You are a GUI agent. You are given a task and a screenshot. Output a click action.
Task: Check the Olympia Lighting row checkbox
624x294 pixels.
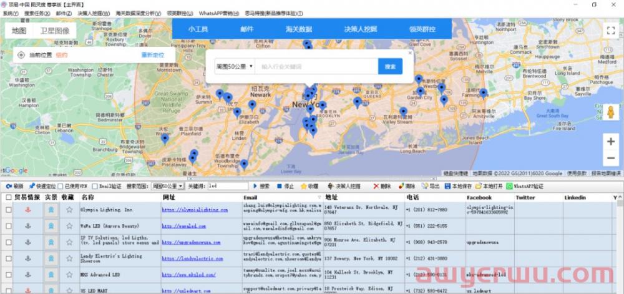click(x=9, y=210)
